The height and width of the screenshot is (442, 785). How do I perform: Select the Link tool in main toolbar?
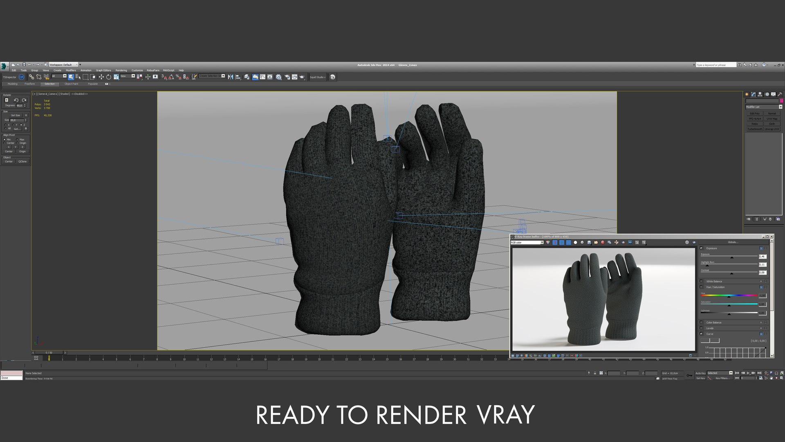[31, 77]
